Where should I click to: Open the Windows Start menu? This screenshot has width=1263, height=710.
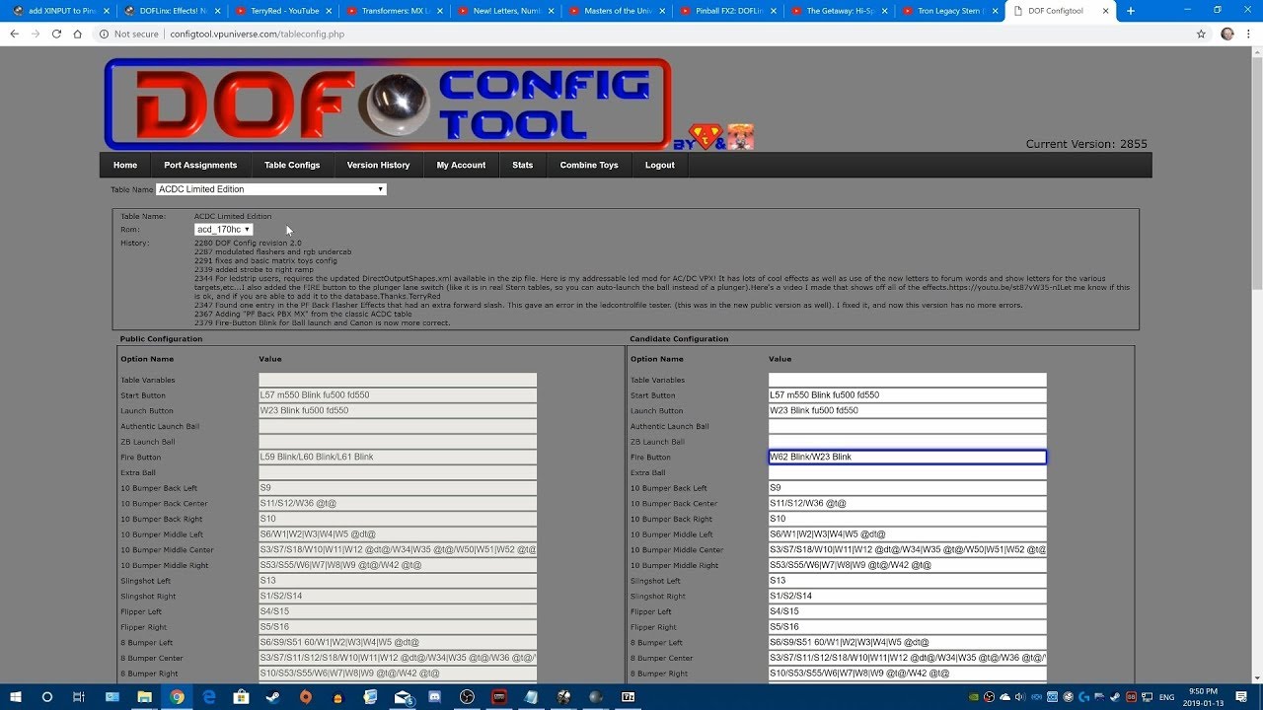16,696
